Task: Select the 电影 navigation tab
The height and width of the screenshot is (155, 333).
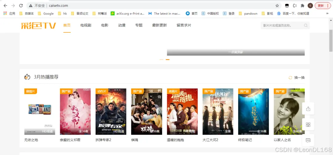Action: pyautogui.click(x=105, y=25)
